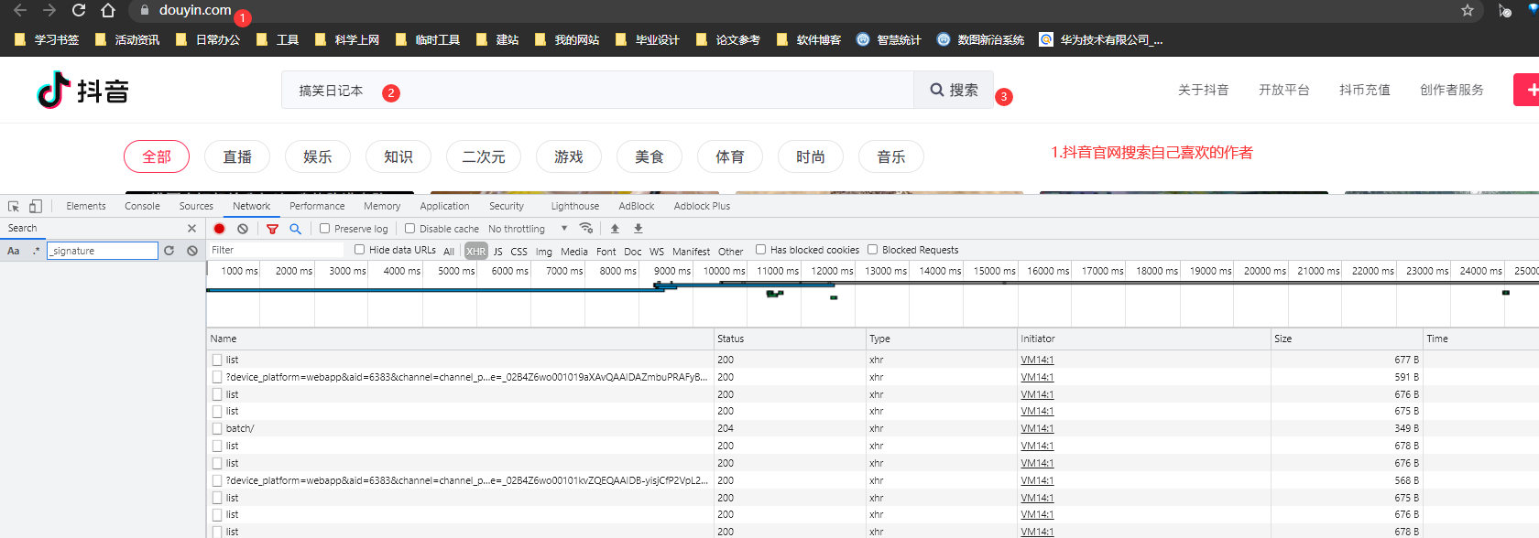The width and height of the screenshot is (1539, 538).
Task: Close the DevTools Search panel
Action: click(x=191, y=228)
